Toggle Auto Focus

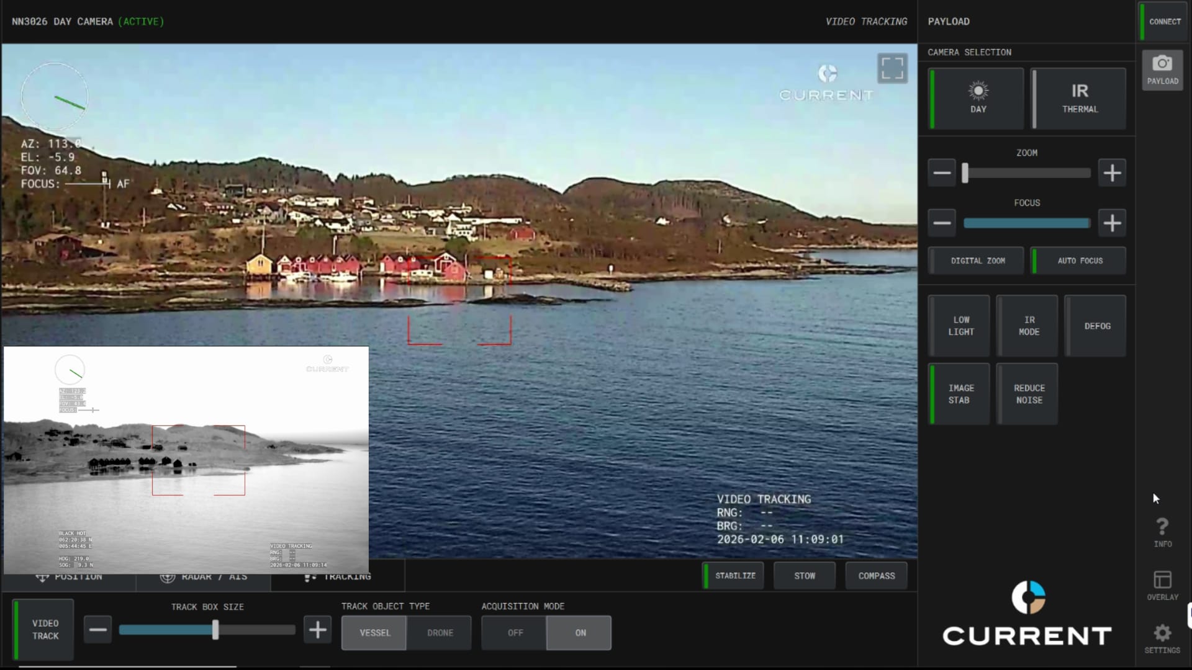(x=1080, y=261)
